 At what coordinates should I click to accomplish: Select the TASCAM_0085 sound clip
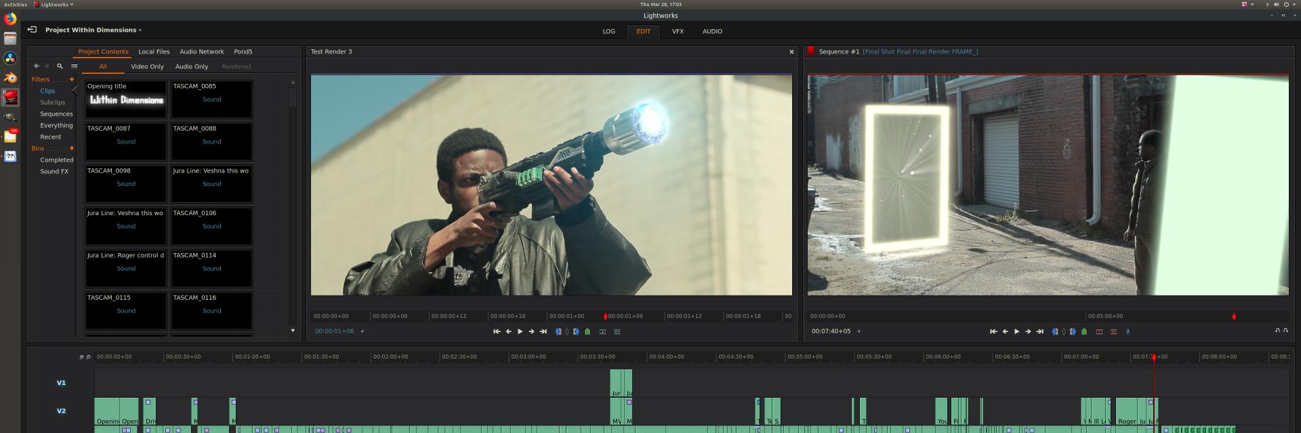click(211, 99)
